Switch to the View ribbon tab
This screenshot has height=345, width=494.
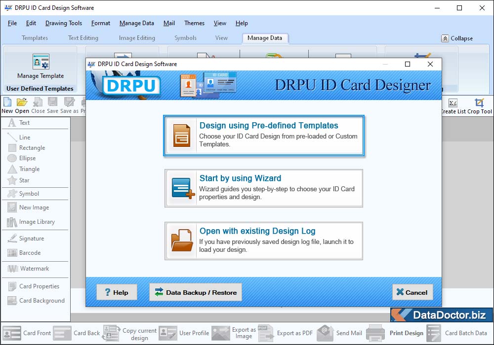pyautogui.click(x=221, y=38)
